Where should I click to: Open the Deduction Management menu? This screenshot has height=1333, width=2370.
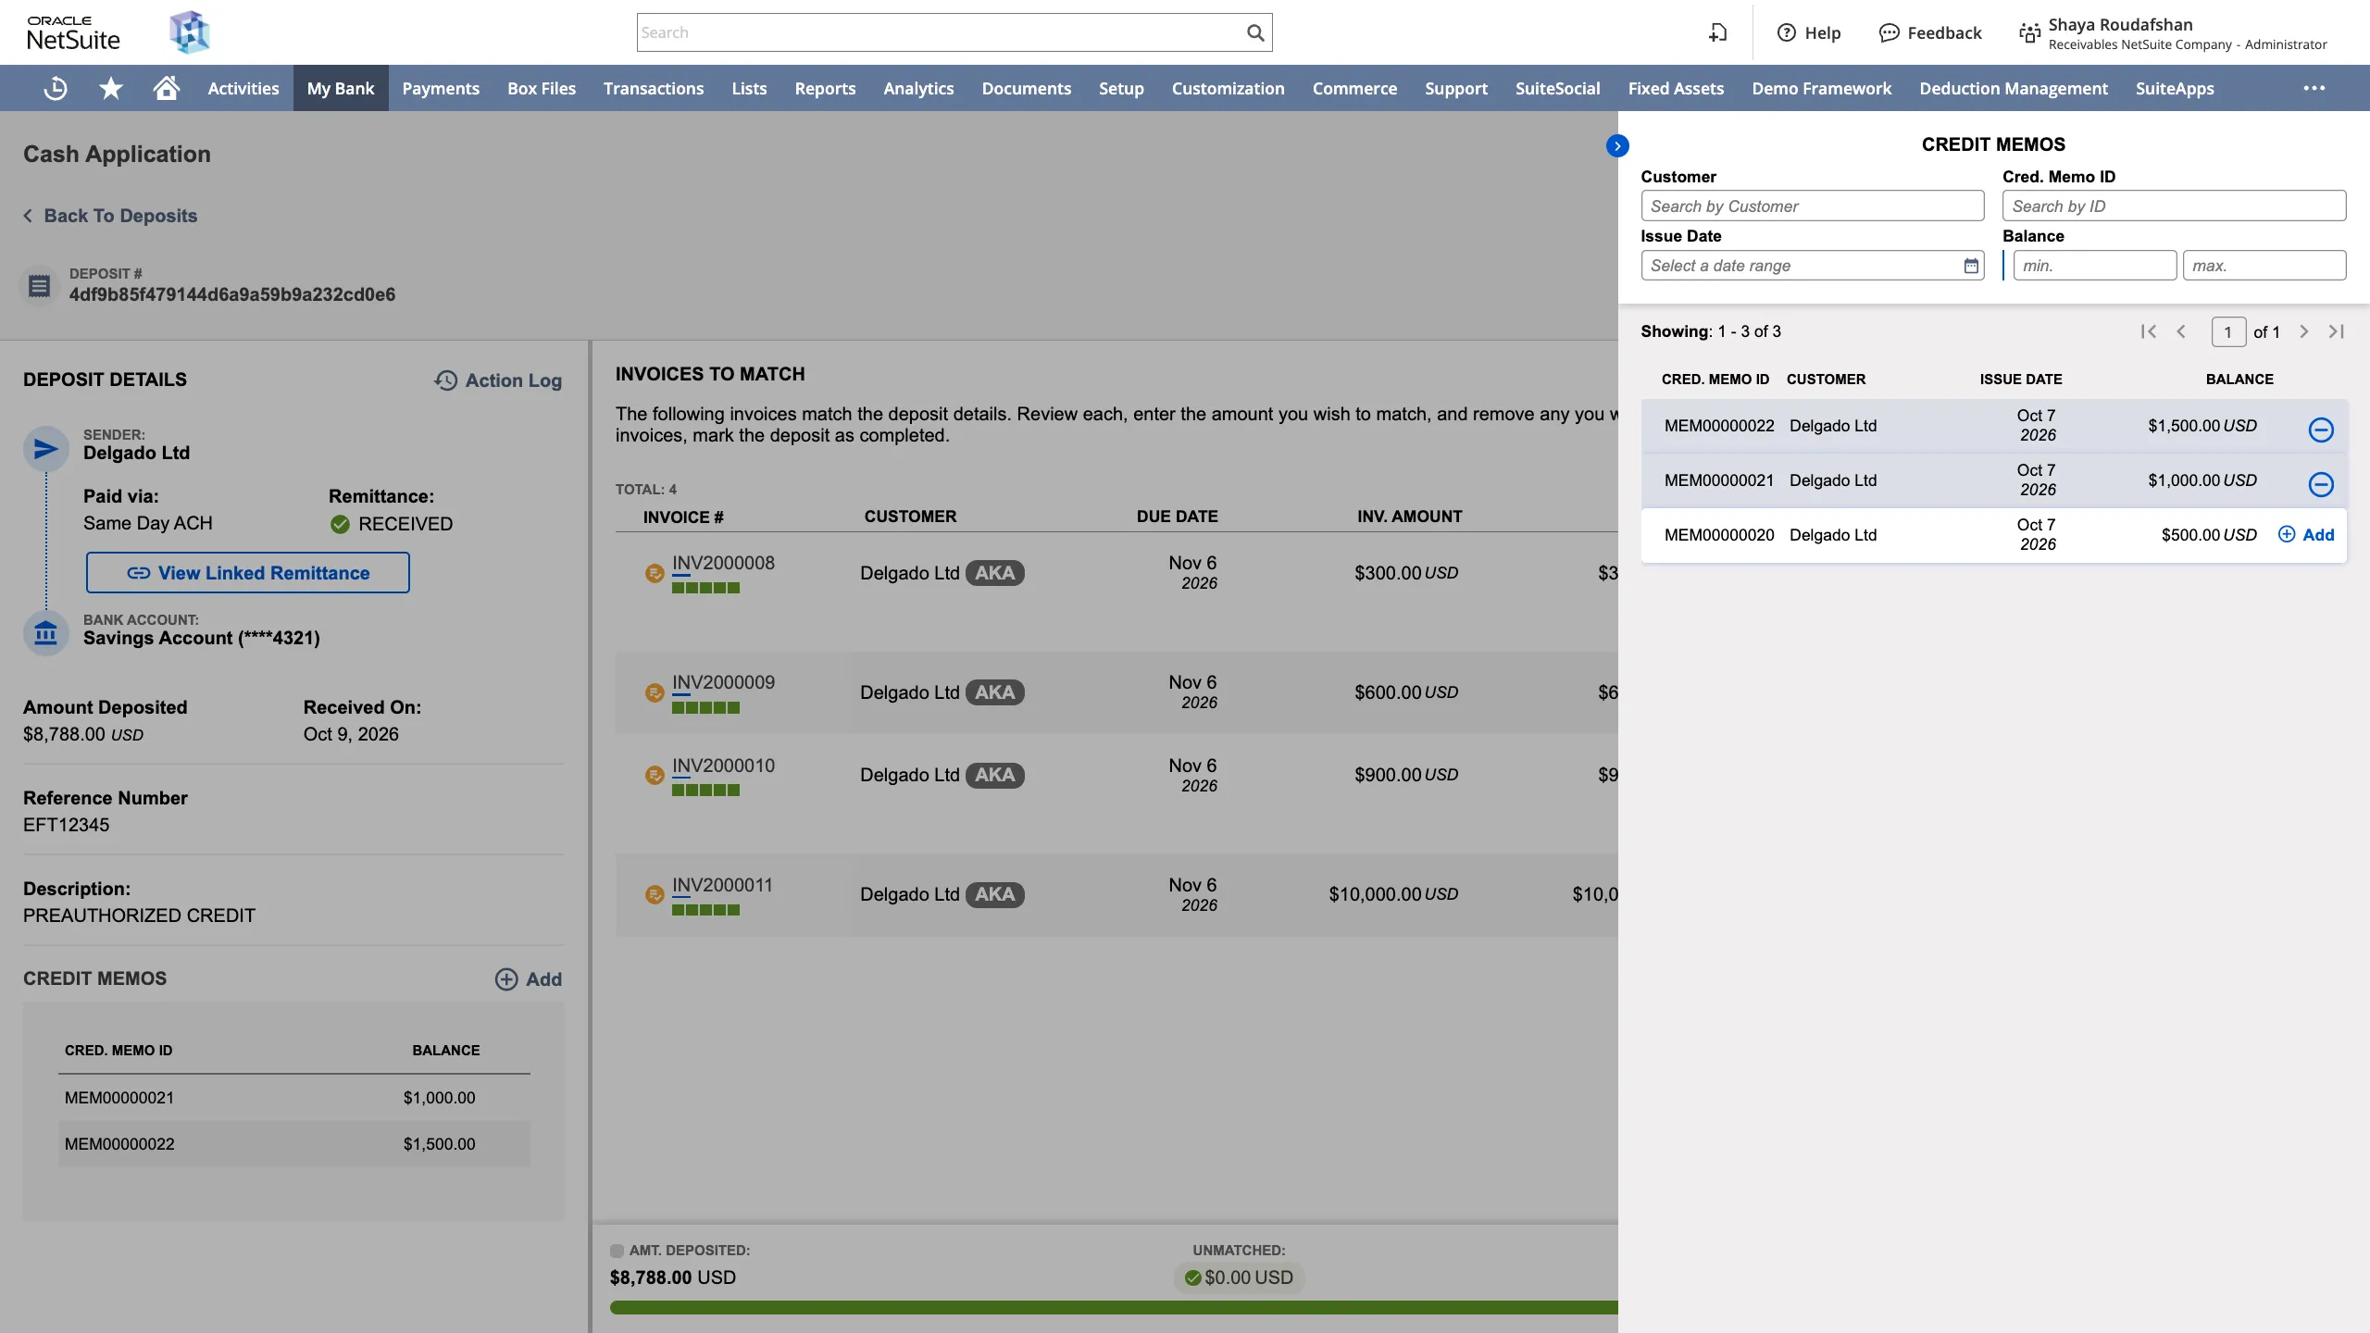coord(2014,88)
